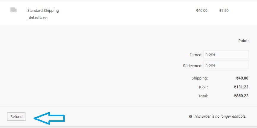This screenshot has width=257, height=128.
Task: Click the help question mark icon
Action: coord(190,116)
